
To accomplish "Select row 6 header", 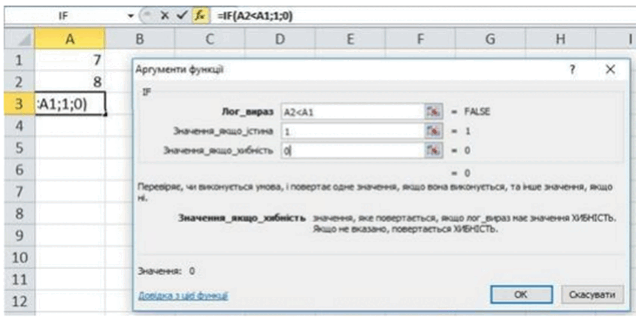I will tap(19, 170).
